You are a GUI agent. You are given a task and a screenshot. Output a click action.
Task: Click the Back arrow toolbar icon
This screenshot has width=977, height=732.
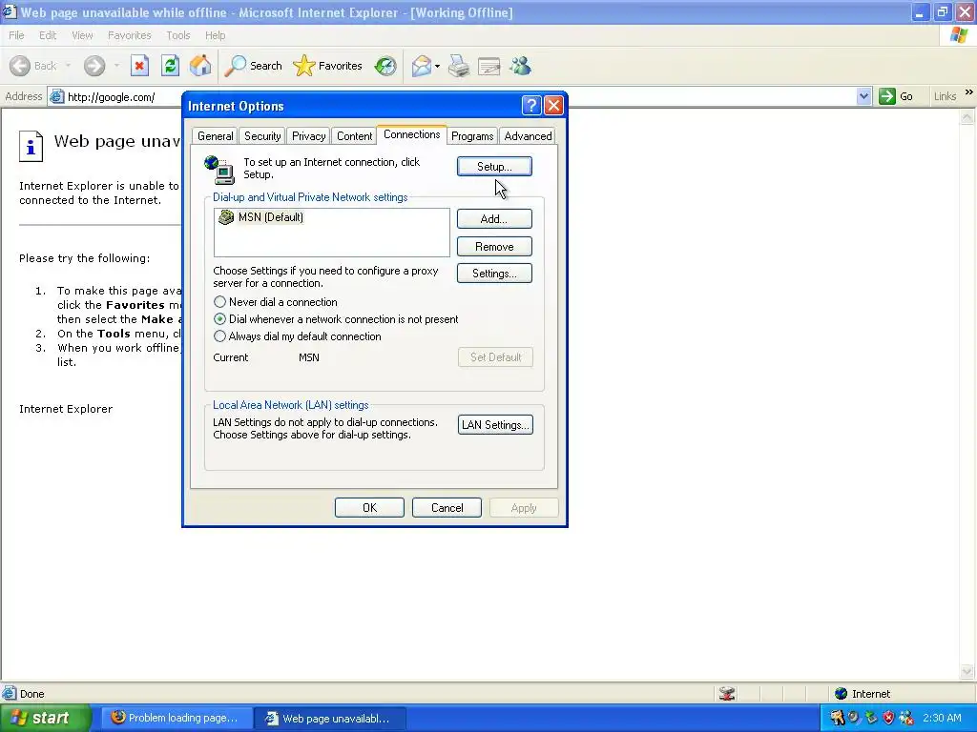tap(20, 66)
